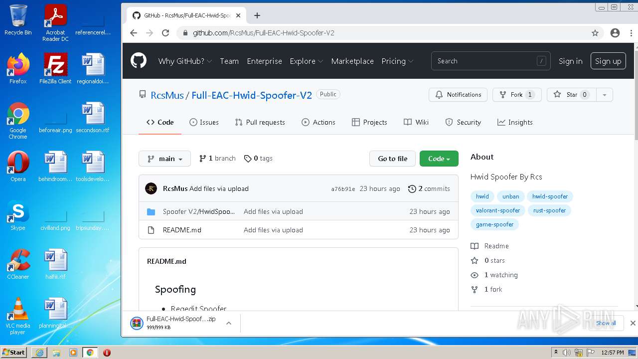Open Firefox desktop shortcut

click(x=18, y=69)
